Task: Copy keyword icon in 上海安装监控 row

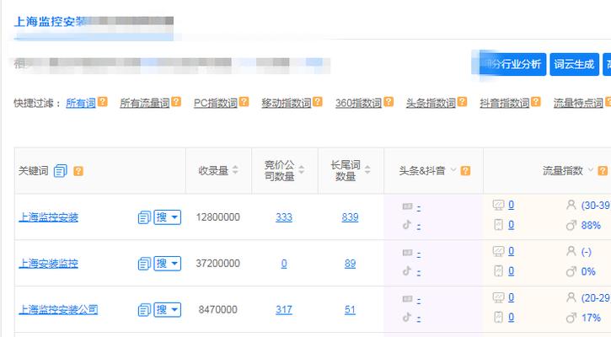Action: (x=144, y=264)
